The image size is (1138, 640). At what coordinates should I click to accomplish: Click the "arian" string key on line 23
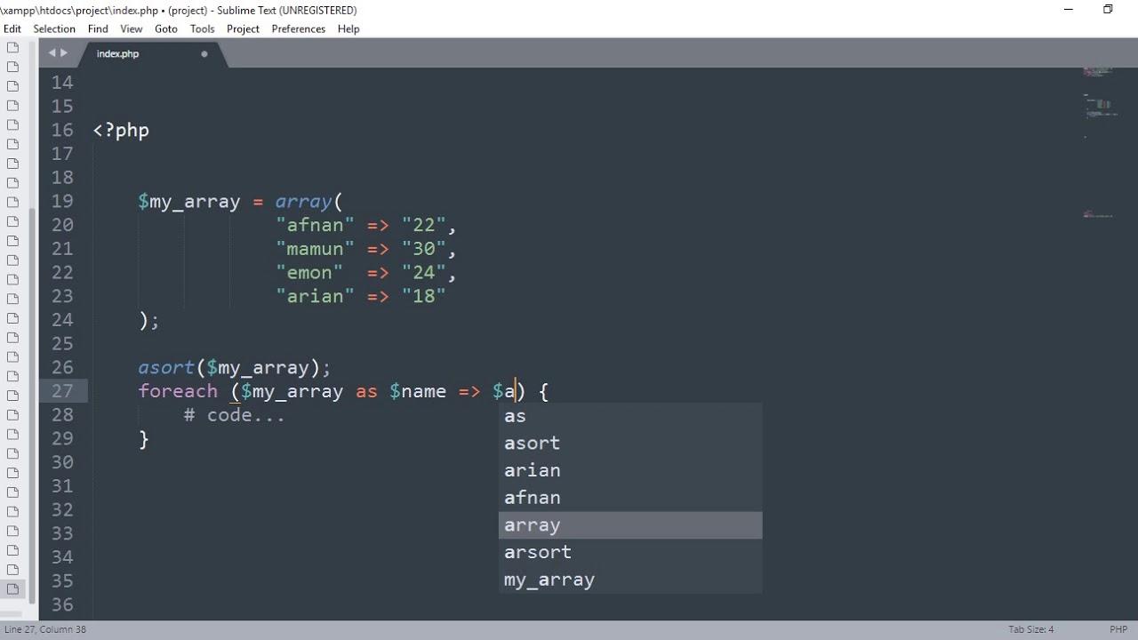[x=315, y=296]
